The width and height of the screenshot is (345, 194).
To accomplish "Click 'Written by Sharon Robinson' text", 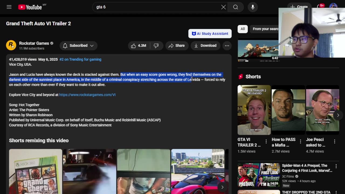I will click(31, 115).
